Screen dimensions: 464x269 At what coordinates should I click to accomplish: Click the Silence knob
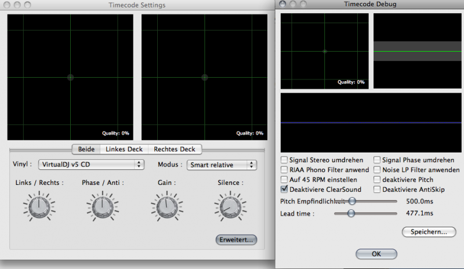tap(230, 205)
